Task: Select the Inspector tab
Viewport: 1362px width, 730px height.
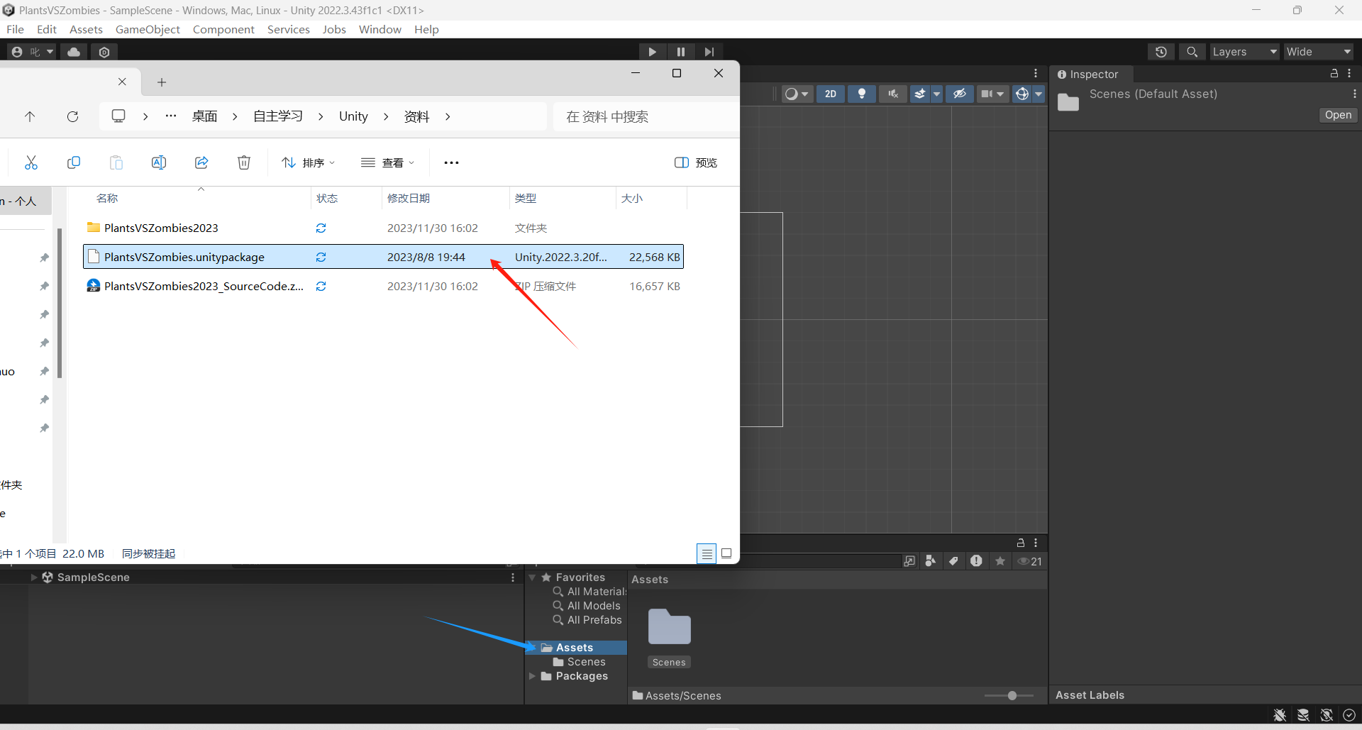Action: point(1089,74)
